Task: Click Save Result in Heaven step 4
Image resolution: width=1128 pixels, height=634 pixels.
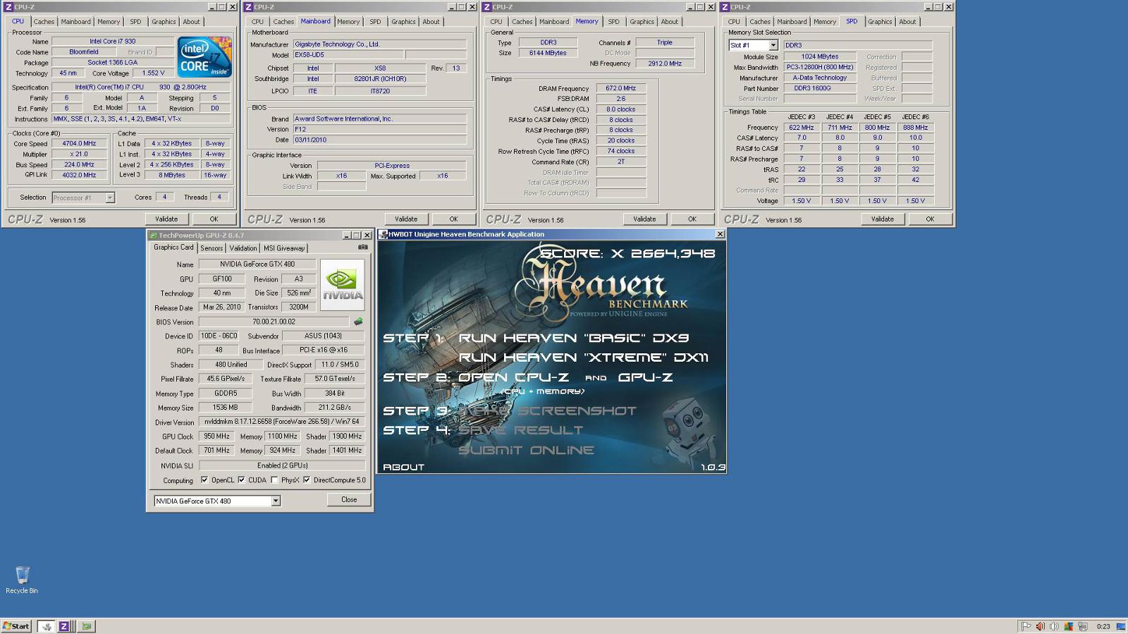Action: pos(520,430)
